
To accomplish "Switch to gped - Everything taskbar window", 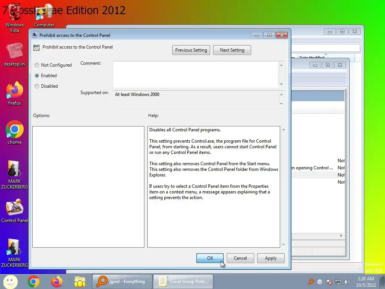I will pyautogui.click(x=122, y=281).
